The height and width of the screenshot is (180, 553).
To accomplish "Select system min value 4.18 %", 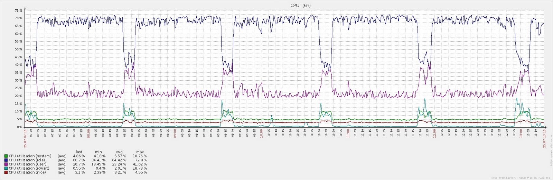I will click(x=100, y=156).
